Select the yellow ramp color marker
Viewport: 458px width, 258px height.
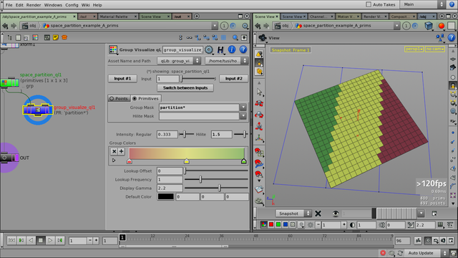pyautogui.click(x=186, y=161)
